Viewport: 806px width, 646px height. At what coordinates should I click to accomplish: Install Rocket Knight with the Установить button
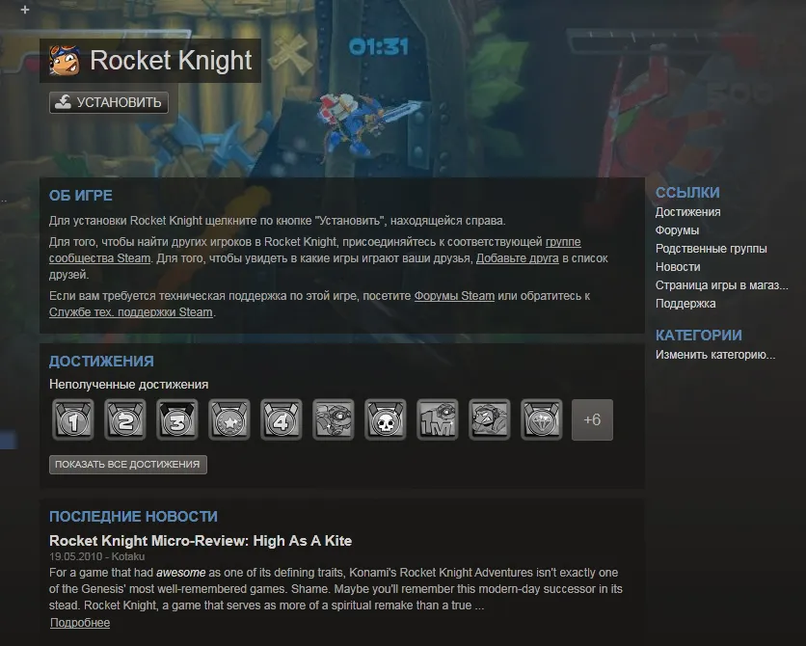109,102
